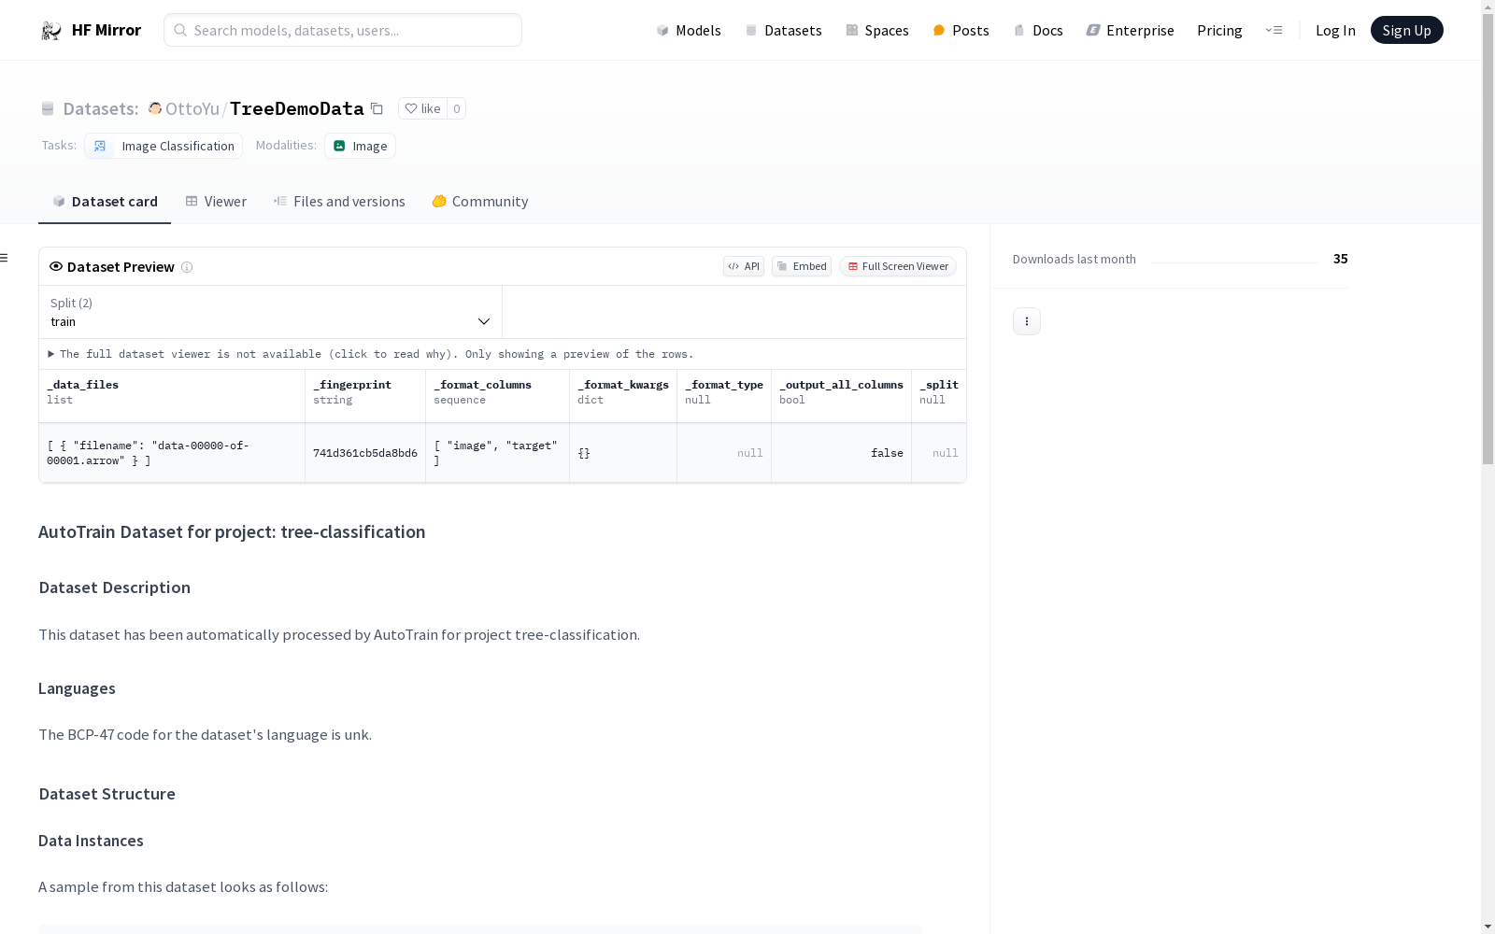Click the false value cell
Viewport: 1495px width, 934px height.
[x=842, y=453]
